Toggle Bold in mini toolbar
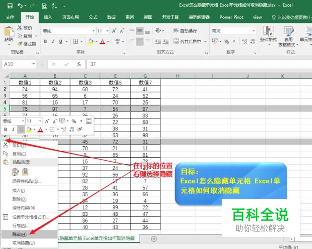This screenshot has height=249, width=312. click(x=6, y=130)
